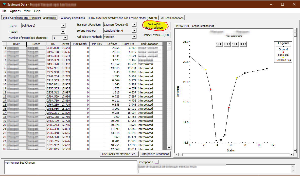Click the move right bank left arrow button
This screenshot has height=176, width=300.
coord(235,44)
